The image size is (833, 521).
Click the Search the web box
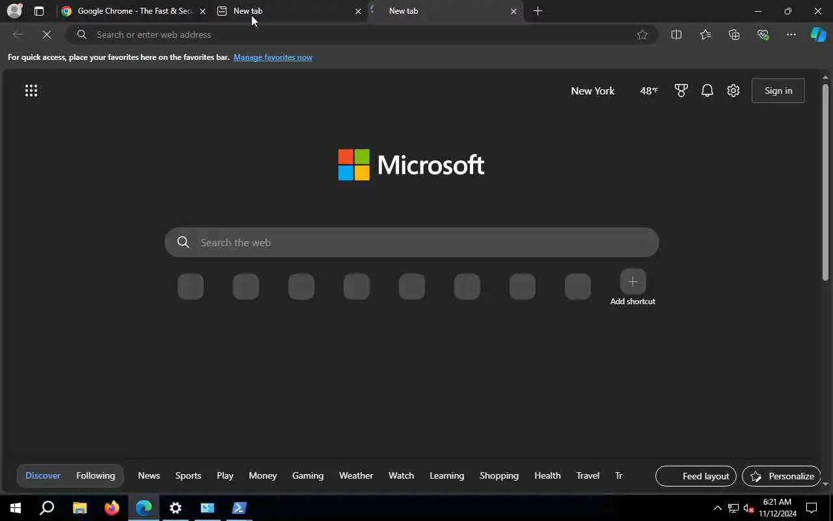(412, 242)
